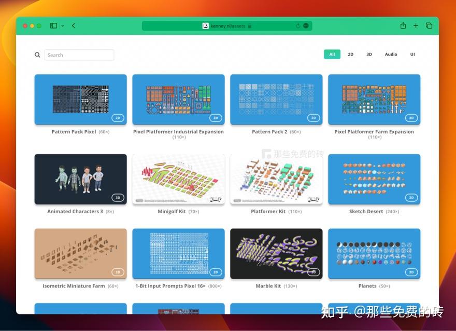456x331 pixels.
Task: Click 3D badge on Animated Characters 3
Action: tap(118, 198)
